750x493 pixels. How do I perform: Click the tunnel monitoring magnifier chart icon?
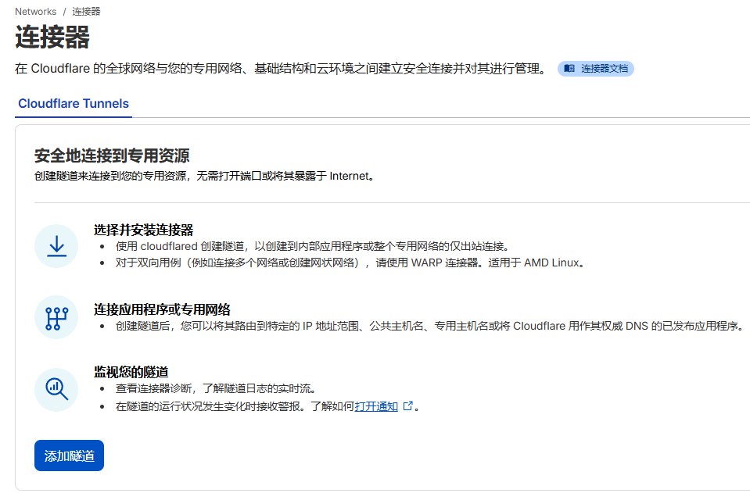[x=56, y=388]
